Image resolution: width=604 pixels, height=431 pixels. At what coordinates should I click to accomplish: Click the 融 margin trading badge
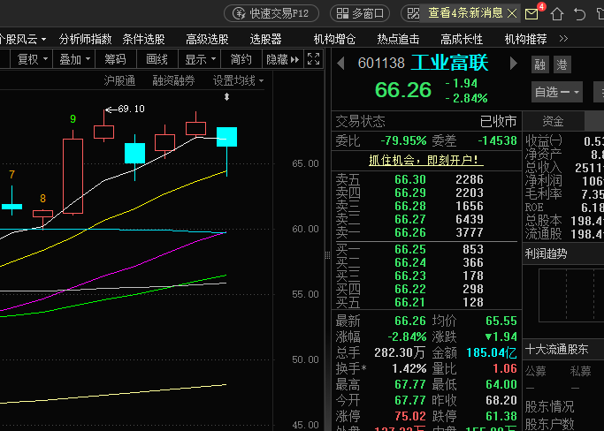pos(540,64)
